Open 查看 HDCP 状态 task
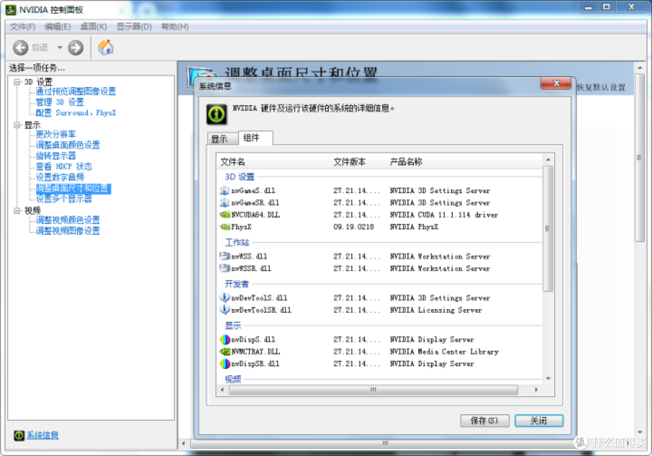652x456 pixels. pyautogui.click(x=63, y=167)
